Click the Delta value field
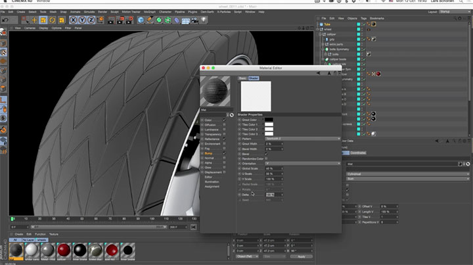Screen dimensions: 473x265 273,195
